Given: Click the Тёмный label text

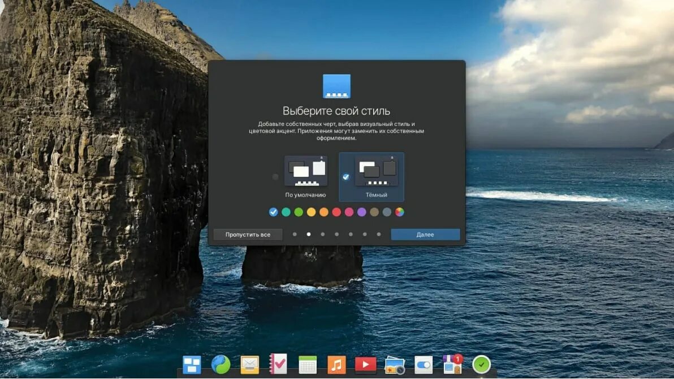Looking at the screenshot, I should point(377,195).
